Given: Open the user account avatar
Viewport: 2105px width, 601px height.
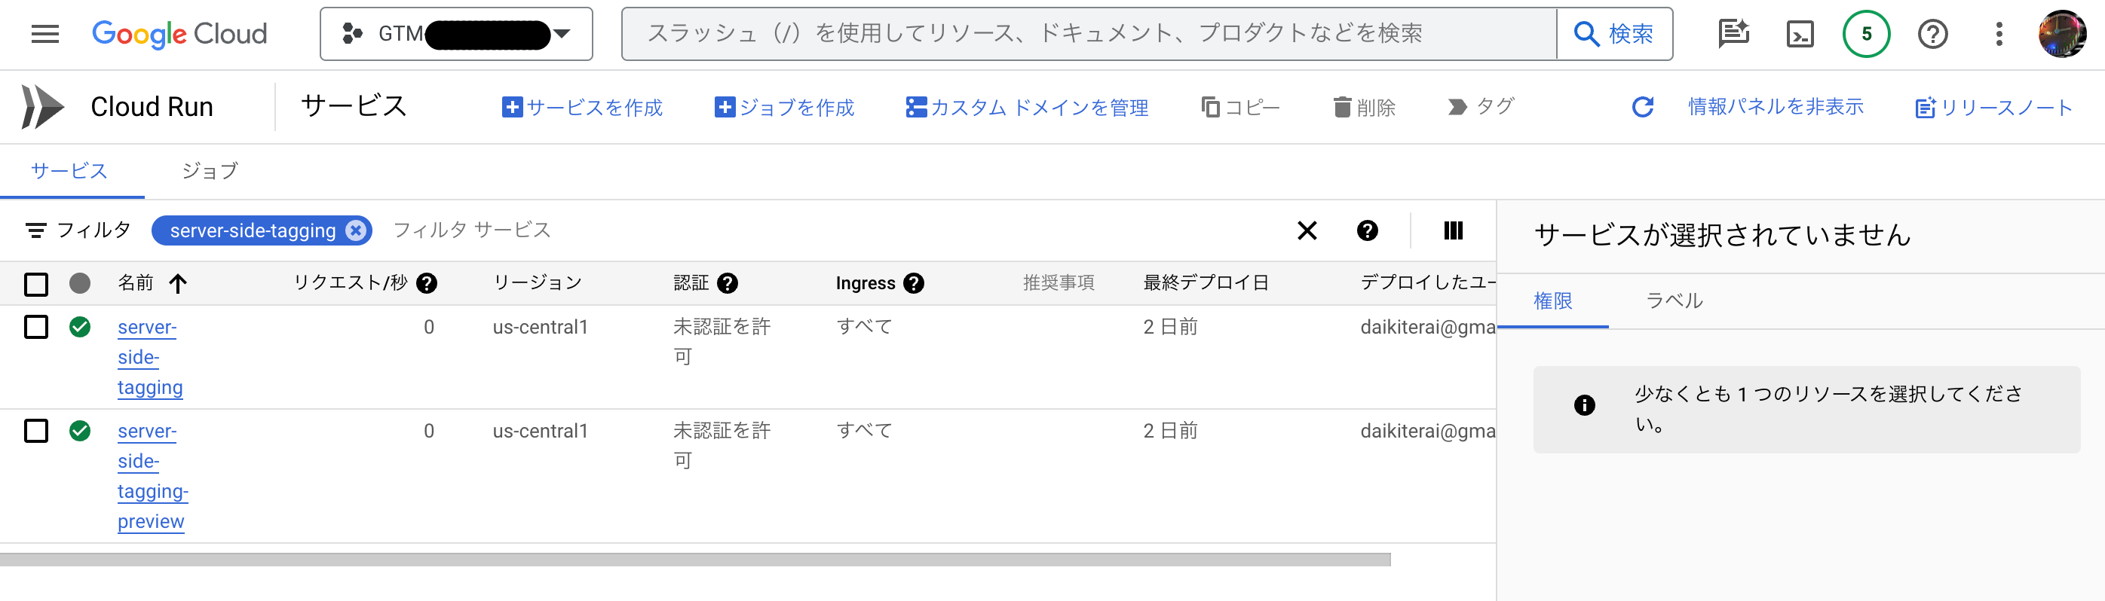Looking at the screenshot, I should click(x=2063, y=35).
